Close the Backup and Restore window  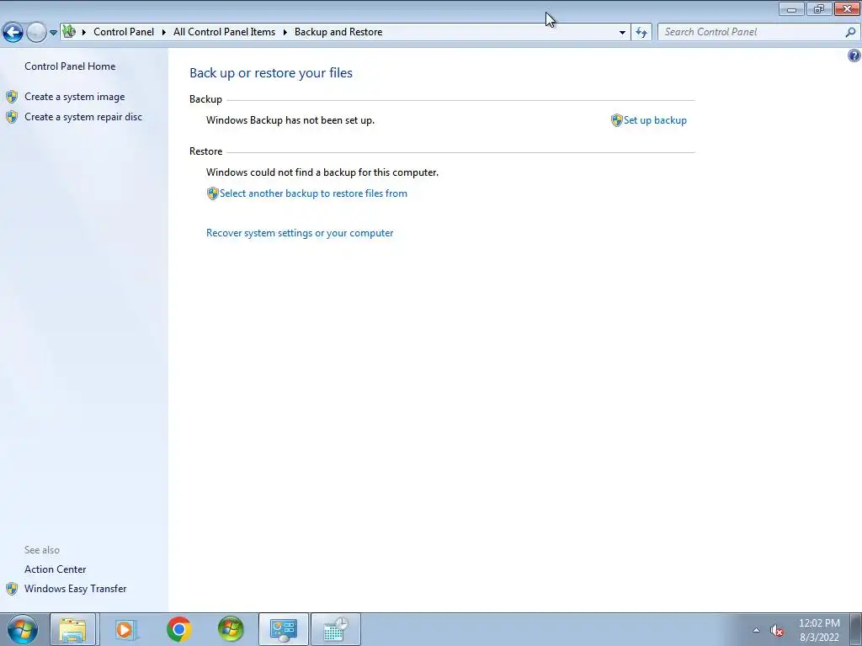point(847,9)
